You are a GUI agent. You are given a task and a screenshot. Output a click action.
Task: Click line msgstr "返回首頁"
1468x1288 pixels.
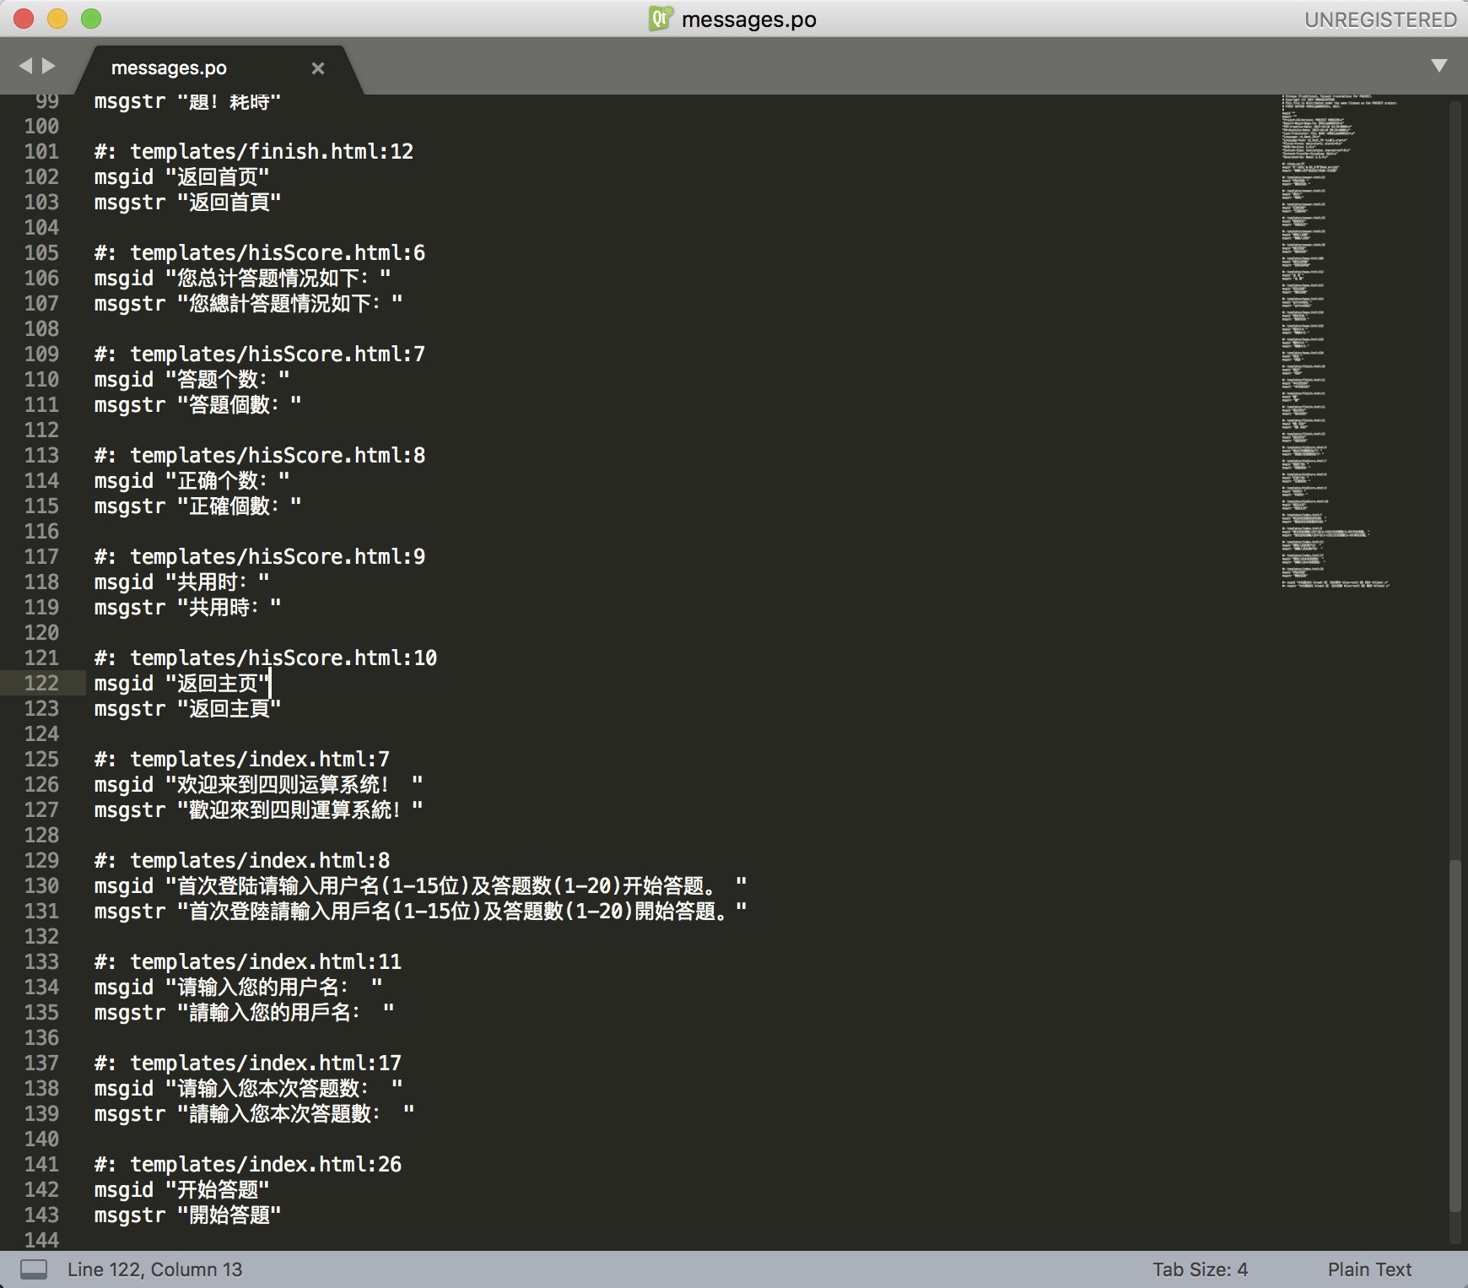187,203
